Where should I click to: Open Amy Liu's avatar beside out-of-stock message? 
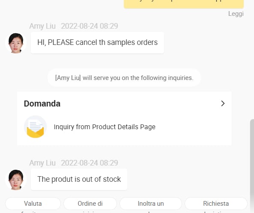click(x=16, y=180)
